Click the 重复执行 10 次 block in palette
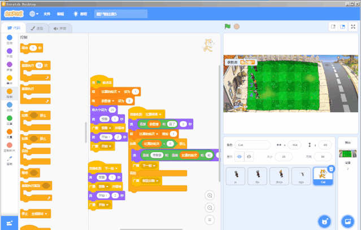This screenshot has height=230, width=361. point(35,71)
